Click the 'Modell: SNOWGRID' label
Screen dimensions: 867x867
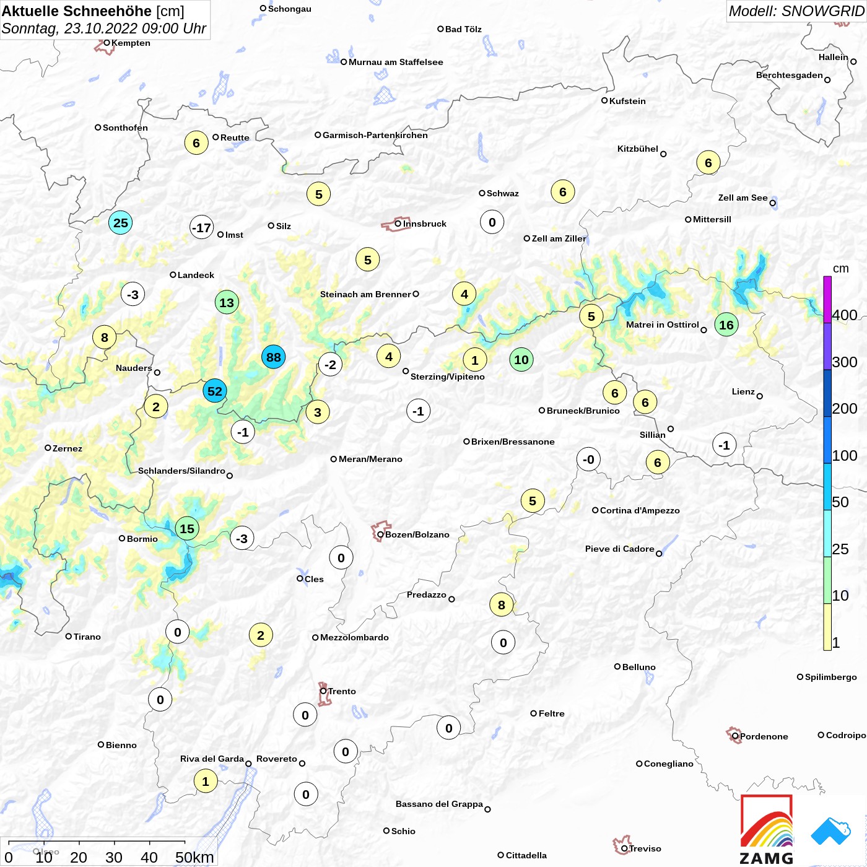click(x=796, y=11)
